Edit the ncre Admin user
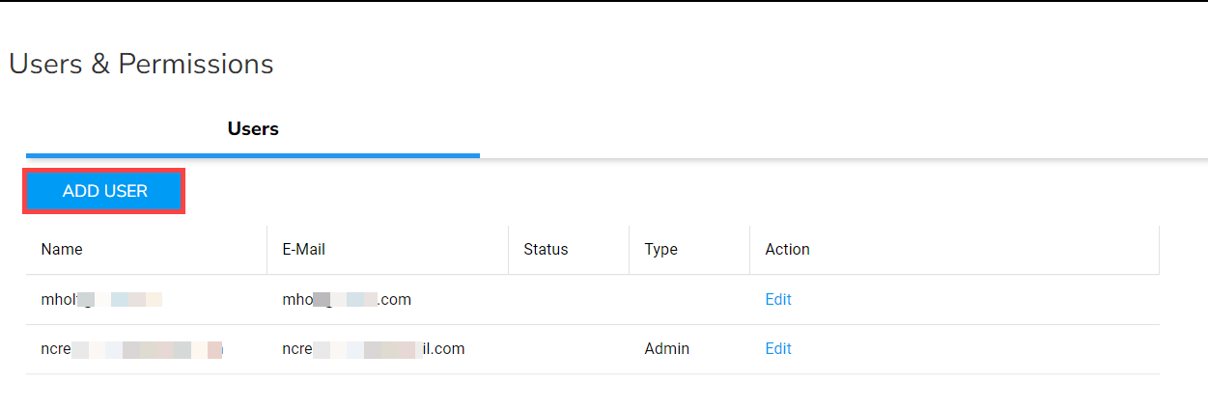The image size is (1208, 408). click(777, 348)
